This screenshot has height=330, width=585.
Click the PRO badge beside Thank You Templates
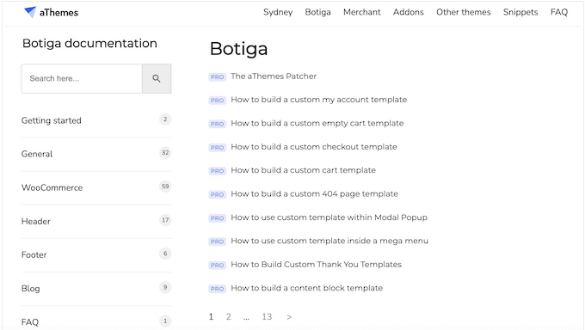pyautogui.click(x=217, y=266)
